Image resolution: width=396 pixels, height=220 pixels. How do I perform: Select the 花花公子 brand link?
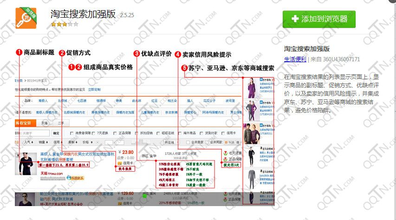[x=209, y=101]
